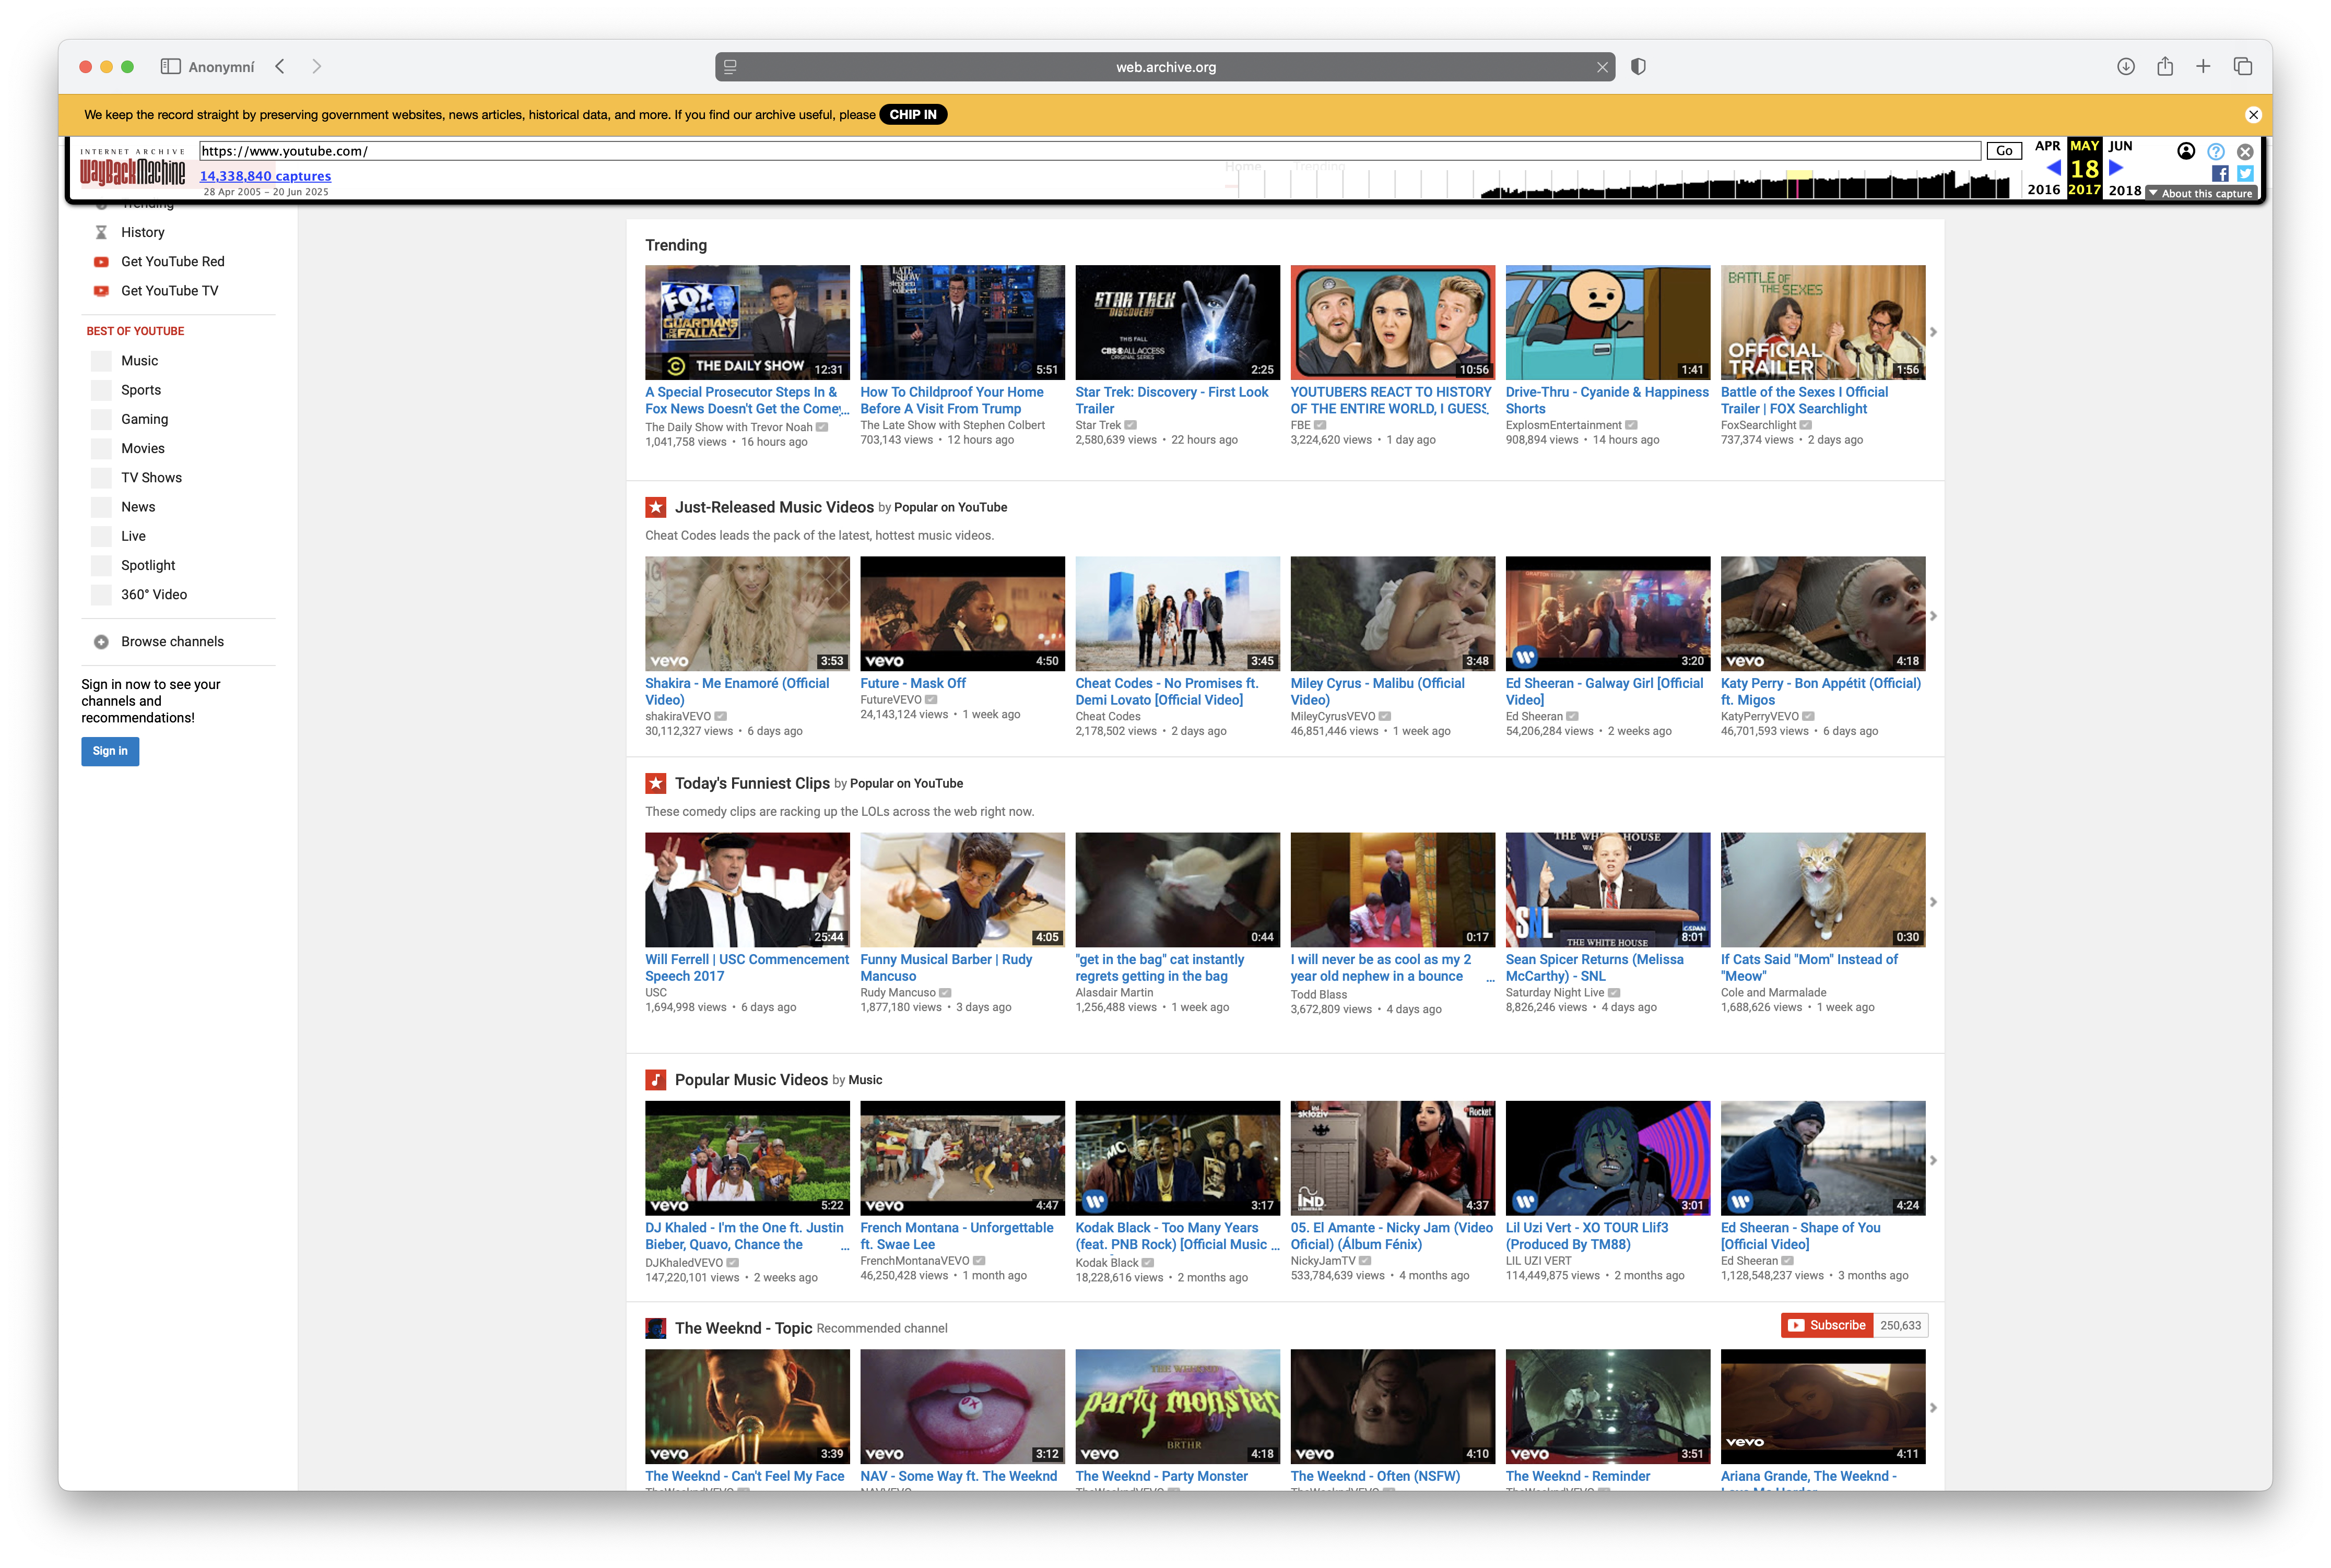Open the Wayback Machine help question mark
Viewport: 2331px width, 1568px height.
tap(2216, 151)
